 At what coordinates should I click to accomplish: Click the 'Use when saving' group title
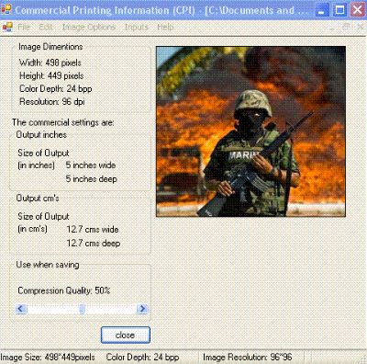point(48,265)
